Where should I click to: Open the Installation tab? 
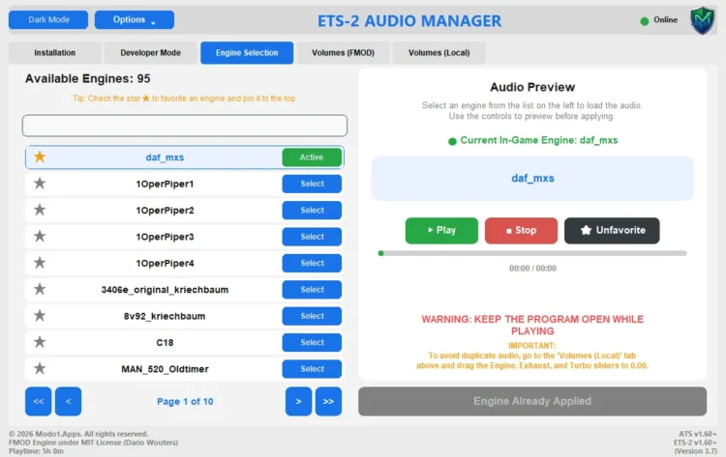coord(54,53)
